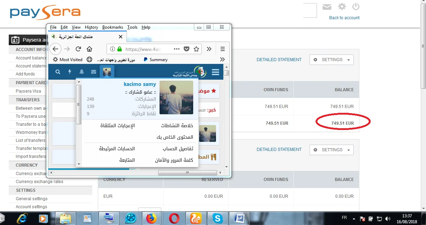Click the Firefox reload page icon
Viewport: 426px width, 225px height.
click(x=78, y=49)
